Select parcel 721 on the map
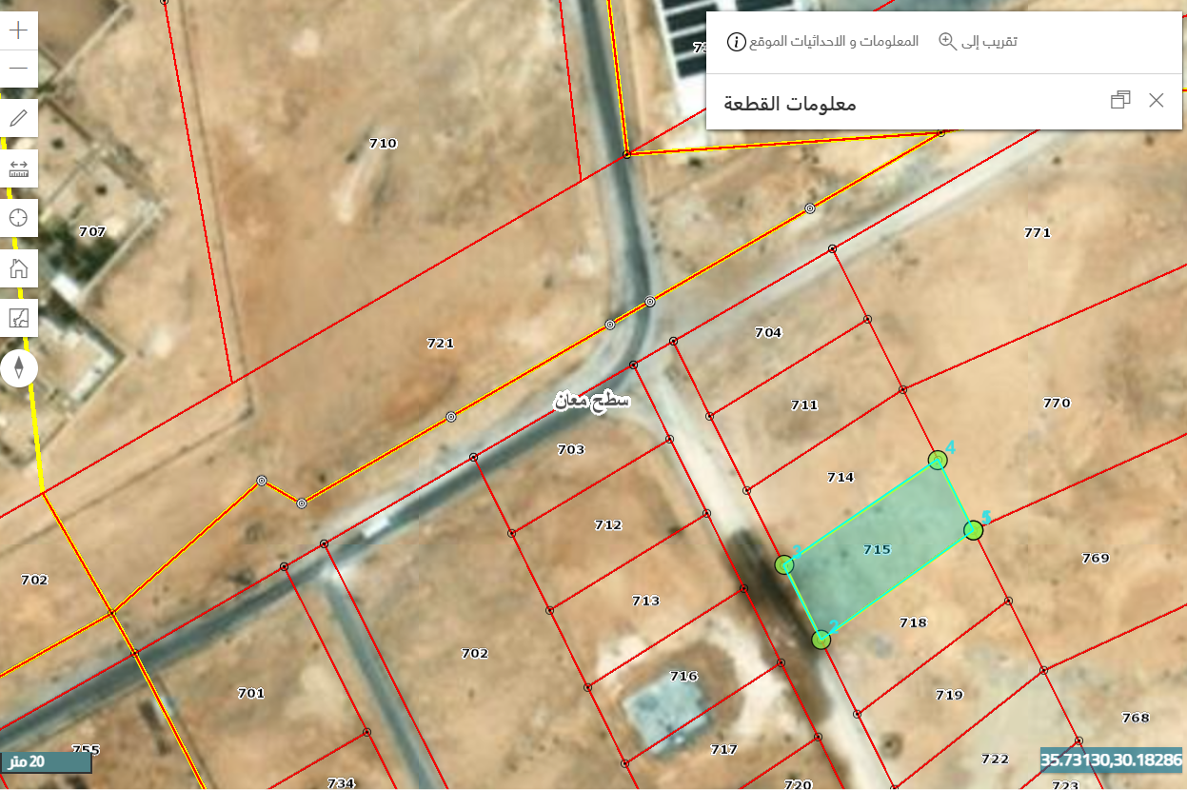Screen dimensions: 1187x790 (440, 344)
